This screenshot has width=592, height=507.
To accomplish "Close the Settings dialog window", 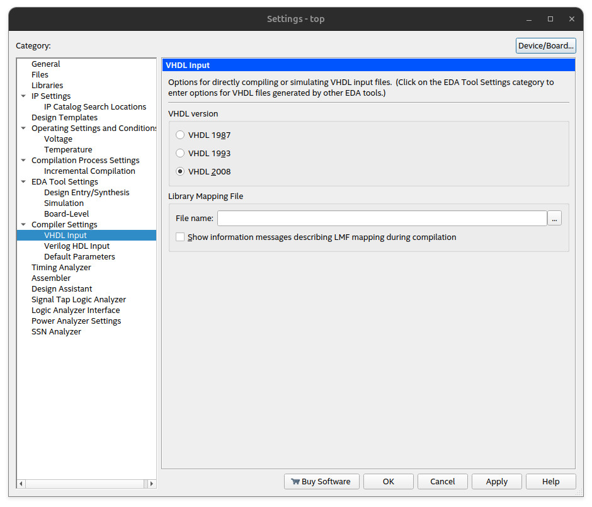I will 572,19.
